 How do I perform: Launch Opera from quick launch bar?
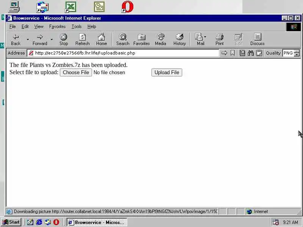click(x=56, y=222)
